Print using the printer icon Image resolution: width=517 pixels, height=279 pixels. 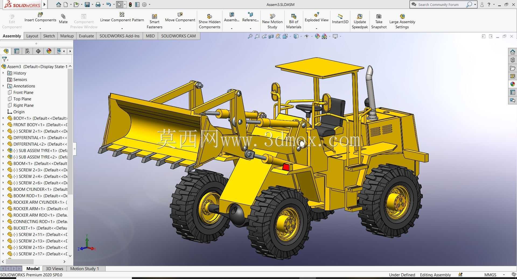98,5
